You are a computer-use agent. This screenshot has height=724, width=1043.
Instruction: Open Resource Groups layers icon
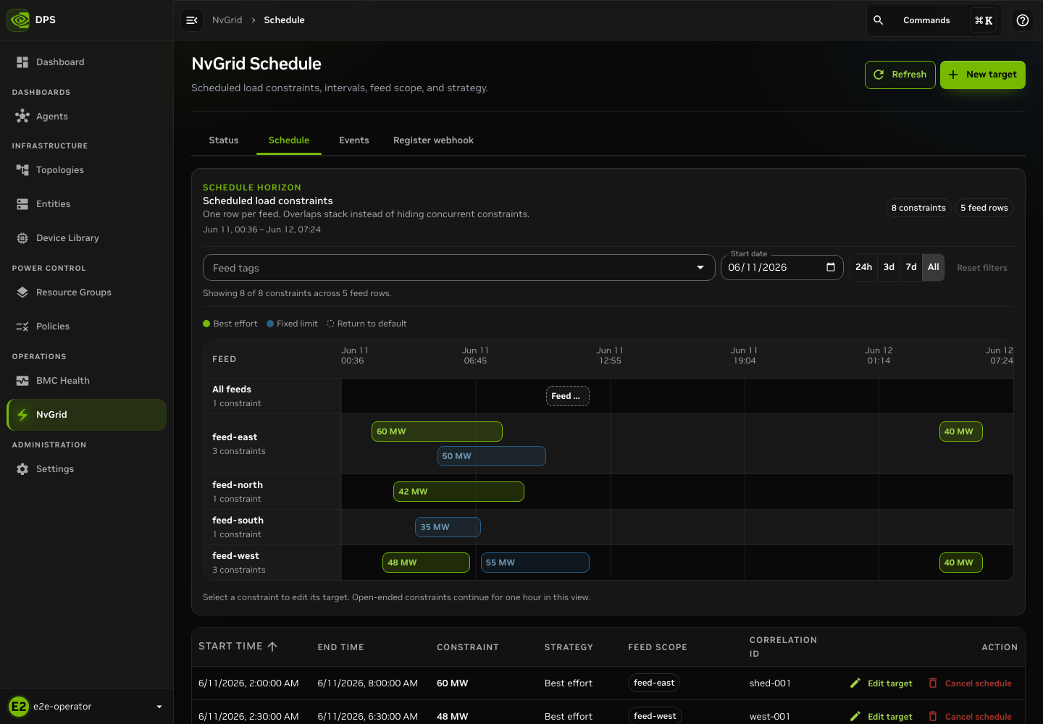pos(22,292)
